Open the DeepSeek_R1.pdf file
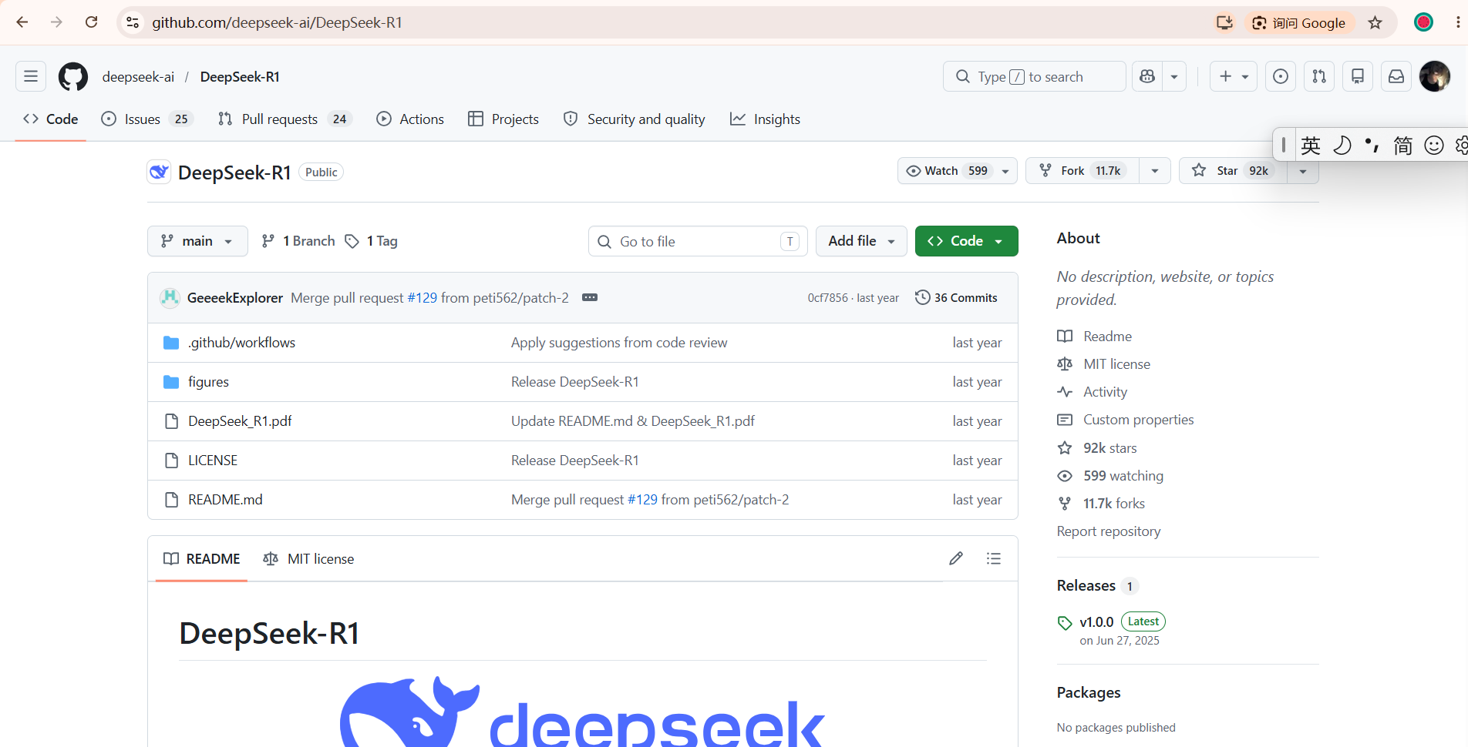Image resolution: width=1468 pixels, height=747 pixels. coord(240,421)
